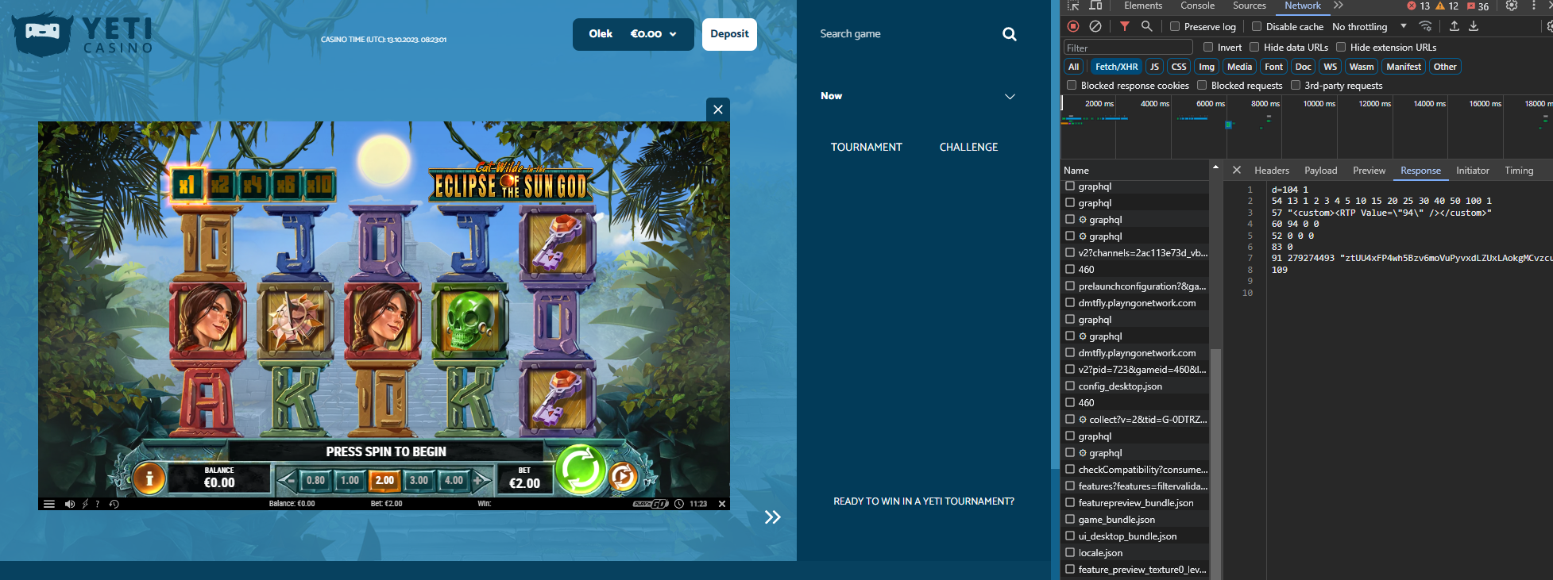Open the Preview tab of request details
Screen dimensions: 1553x580
[x=1369, y=171]
